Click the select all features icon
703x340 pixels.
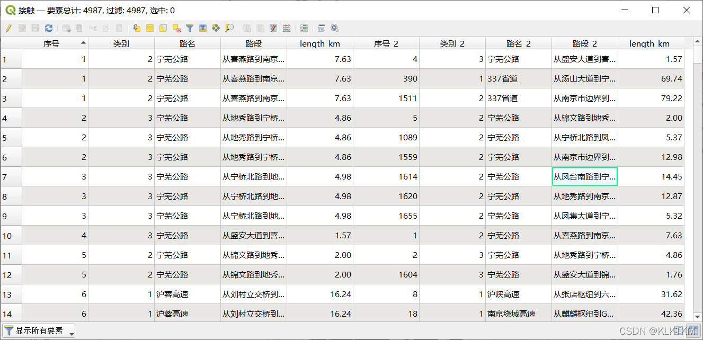[x=150, y=28]
